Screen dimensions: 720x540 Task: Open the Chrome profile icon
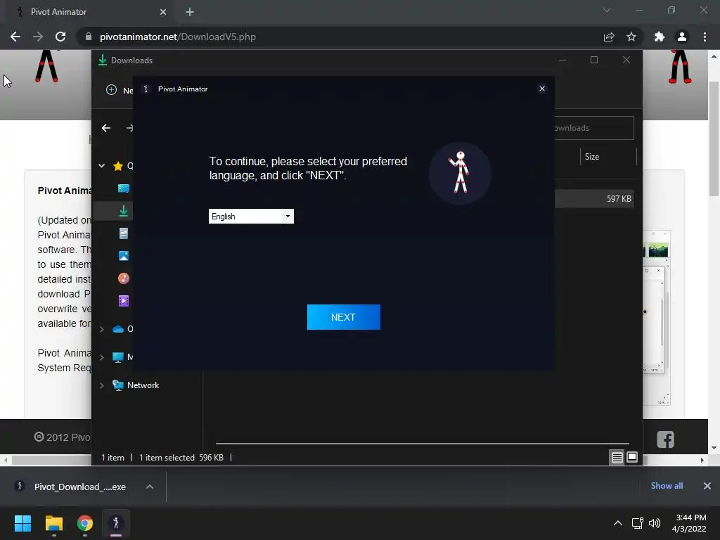[682, 37]
